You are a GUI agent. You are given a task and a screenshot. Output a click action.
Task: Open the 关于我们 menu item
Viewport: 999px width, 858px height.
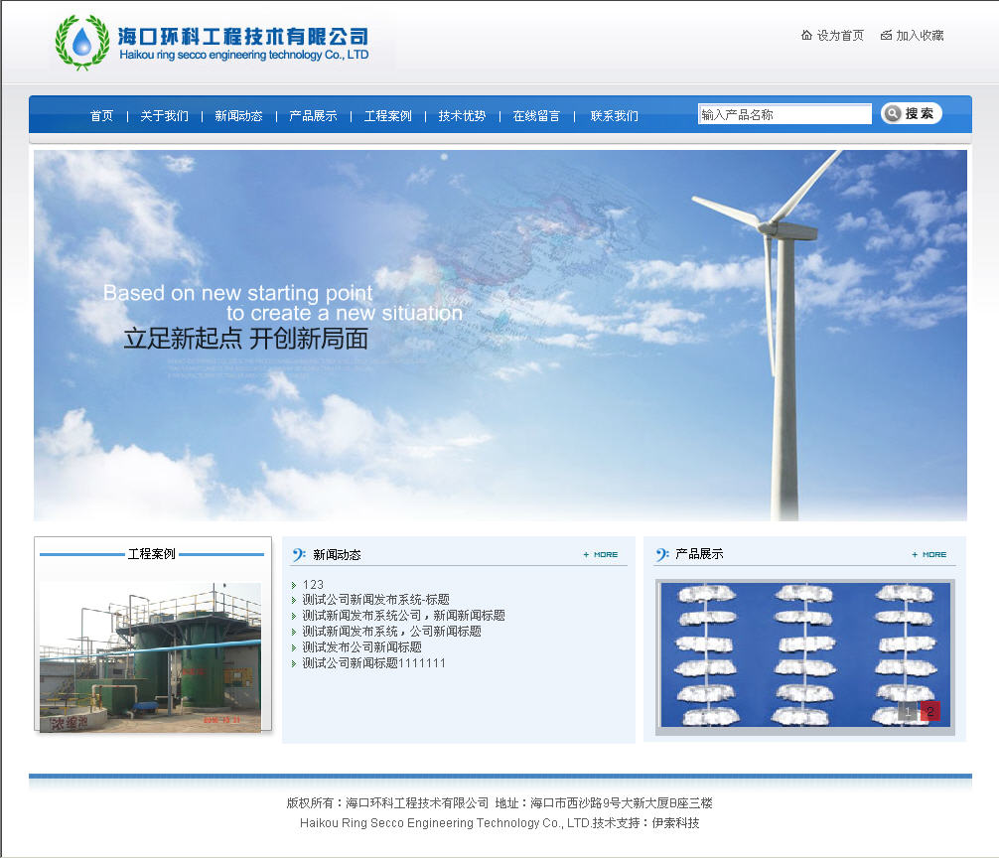165,116
